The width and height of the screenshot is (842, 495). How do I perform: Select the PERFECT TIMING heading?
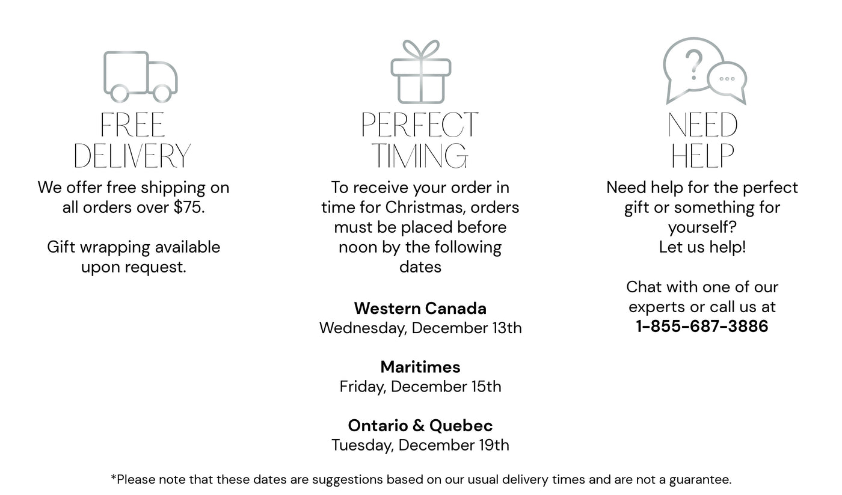pos(420,141)
